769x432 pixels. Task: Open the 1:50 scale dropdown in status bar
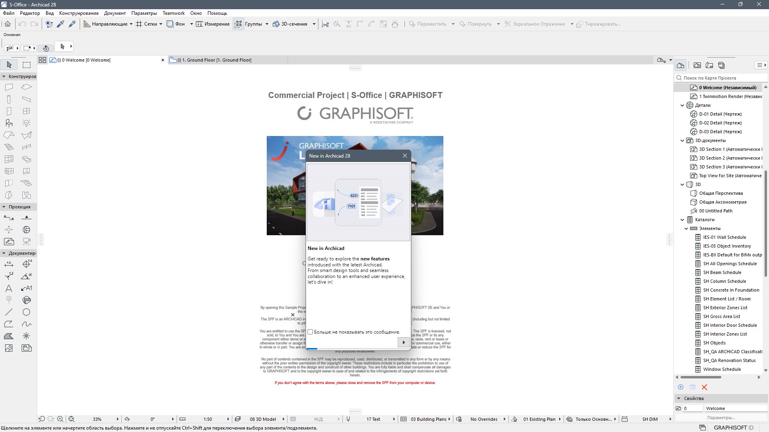(228, 419)
